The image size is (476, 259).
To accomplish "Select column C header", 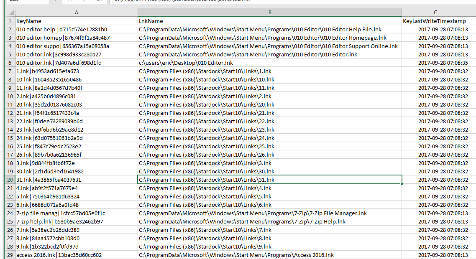I will pyautogui.click(x=435, y=13).
